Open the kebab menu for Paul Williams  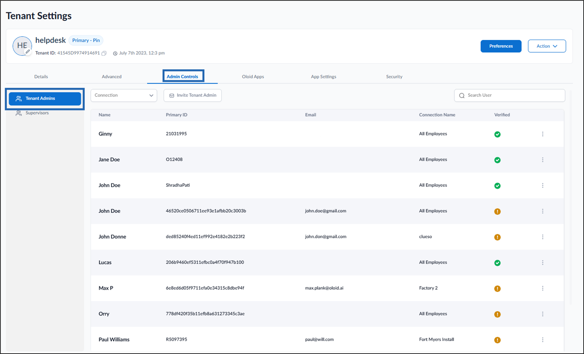[543, 340]
